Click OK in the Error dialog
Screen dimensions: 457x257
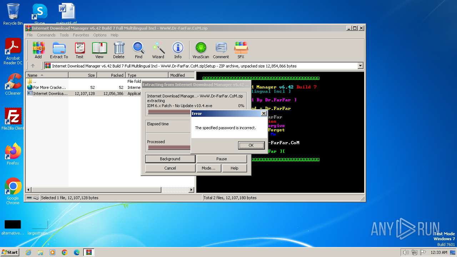[x=251, y=145]
